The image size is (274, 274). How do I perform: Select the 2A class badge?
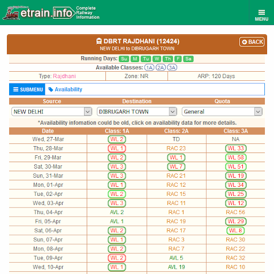[161, 67]
